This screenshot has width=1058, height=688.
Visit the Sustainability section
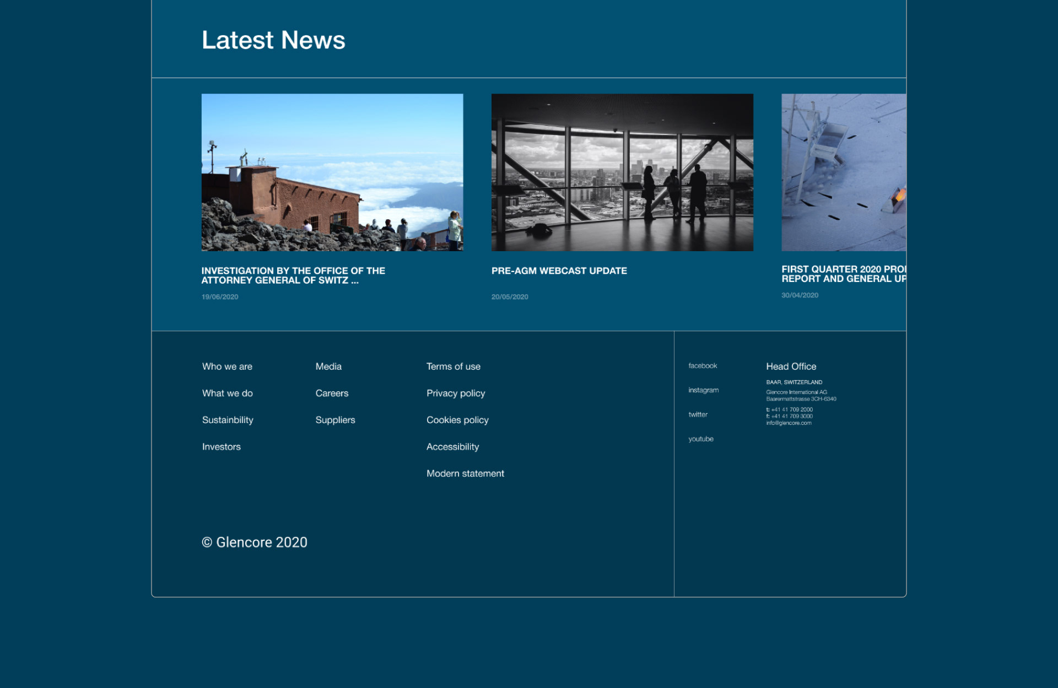pyautogui.click(x=228, y=420)
